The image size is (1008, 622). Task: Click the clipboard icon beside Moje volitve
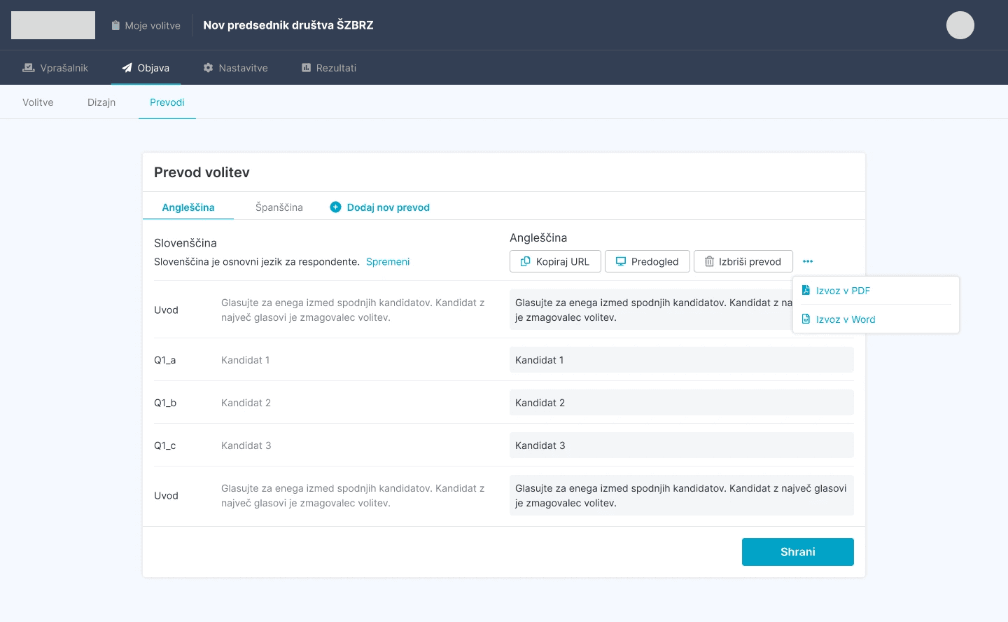pos(115,25)
